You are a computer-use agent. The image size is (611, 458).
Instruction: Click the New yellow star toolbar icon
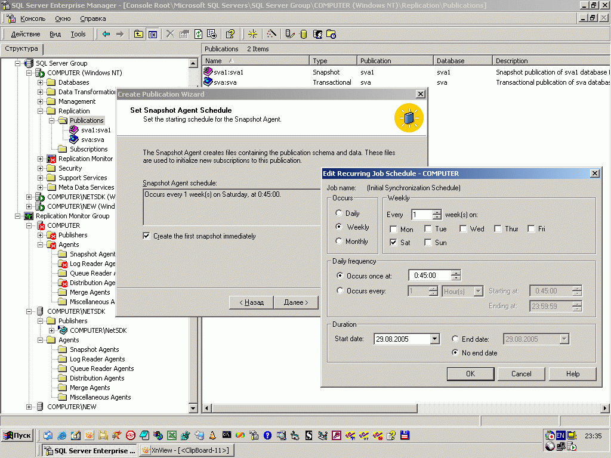pyautogui.click(x=252, y=34)
